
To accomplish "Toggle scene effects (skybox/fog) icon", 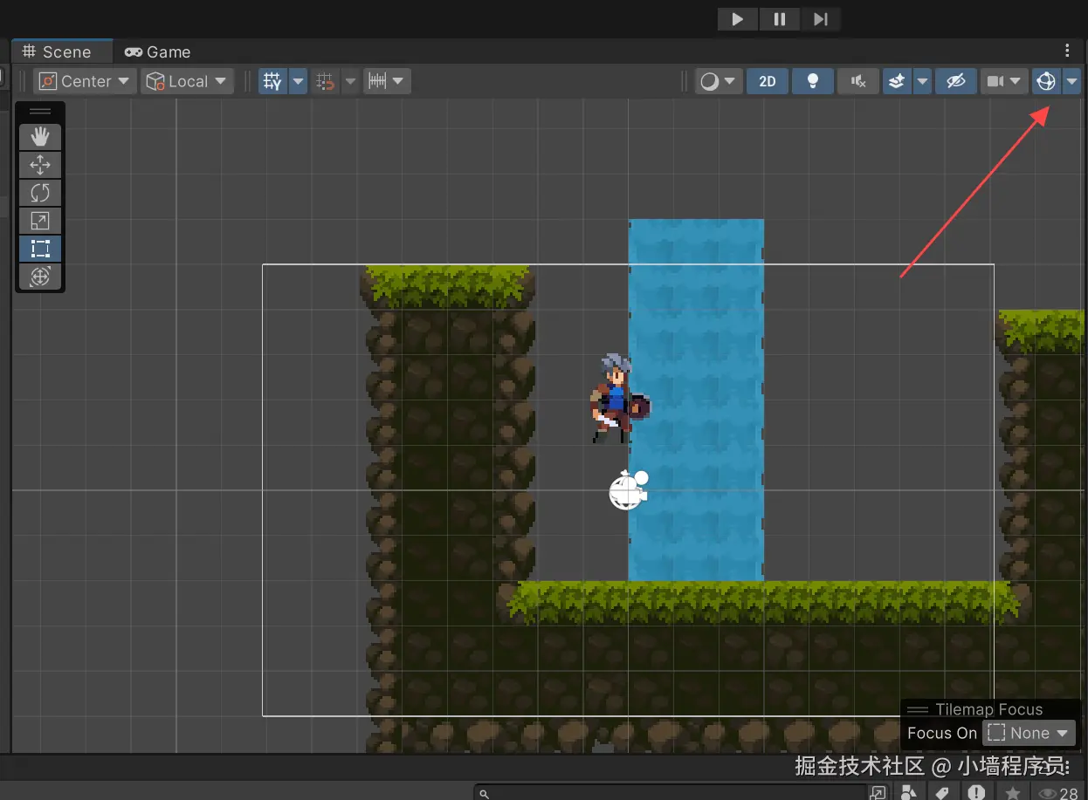I will 897,81.
